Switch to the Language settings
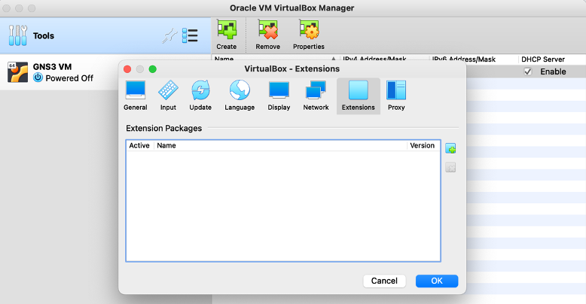The image size is (586, 304). 240,96
